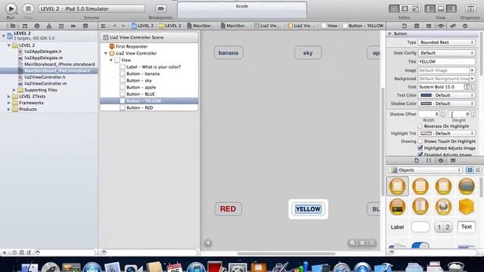Select the Version editor icon
This screenshot has height=272, width=484.
[x=415, y=8]
